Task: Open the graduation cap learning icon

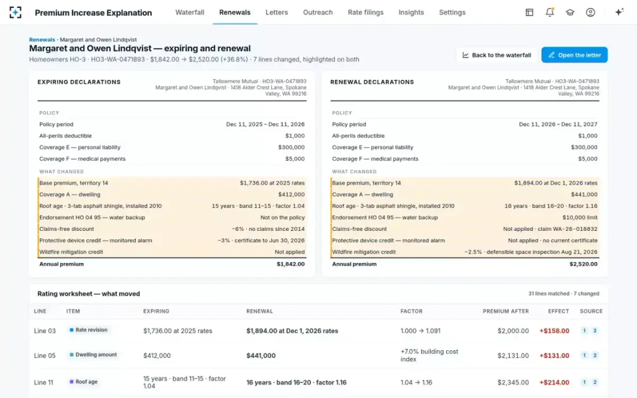Action: (x=570, y=12)
